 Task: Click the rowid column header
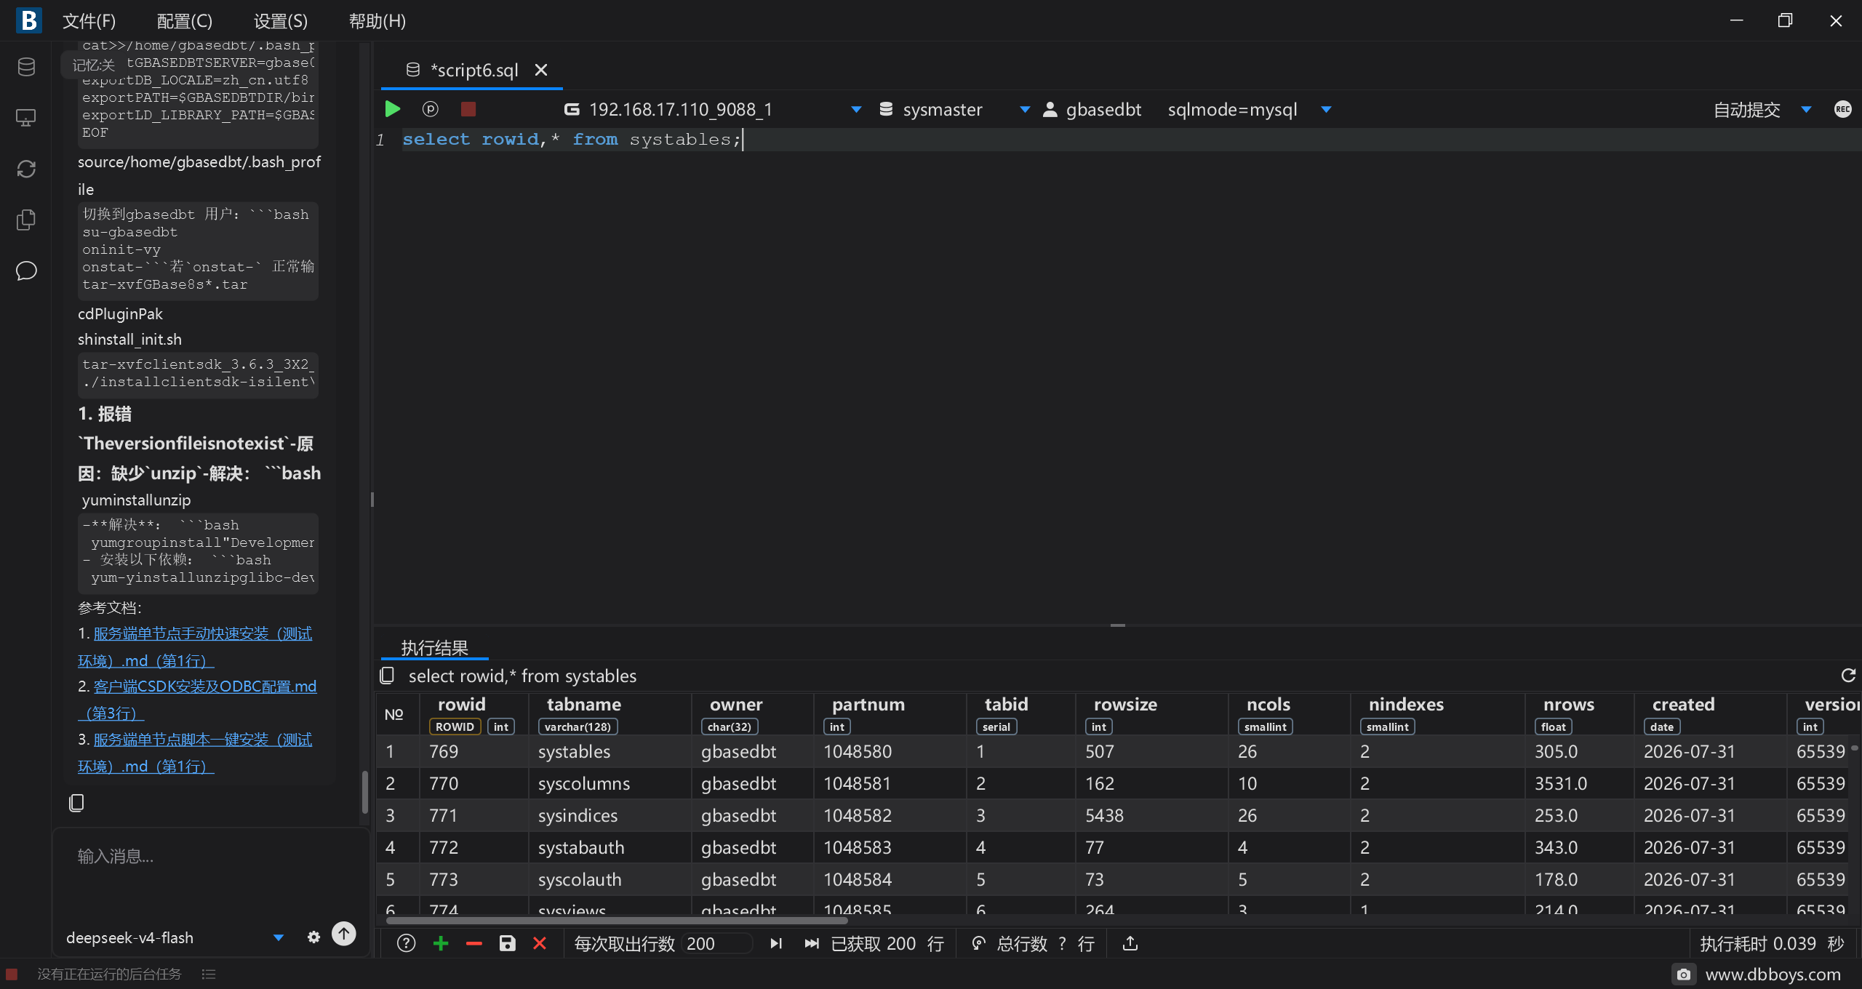[x=474, y=714]
